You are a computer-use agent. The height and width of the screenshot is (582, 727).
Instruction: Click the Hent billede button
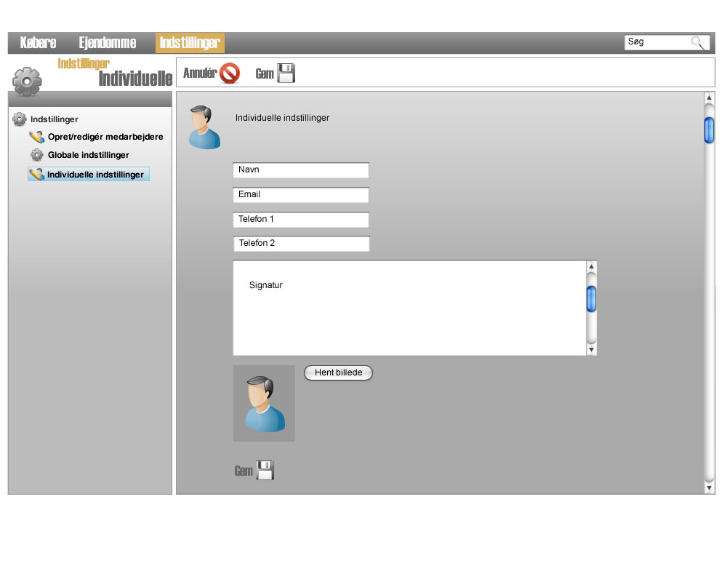point(339,372)
